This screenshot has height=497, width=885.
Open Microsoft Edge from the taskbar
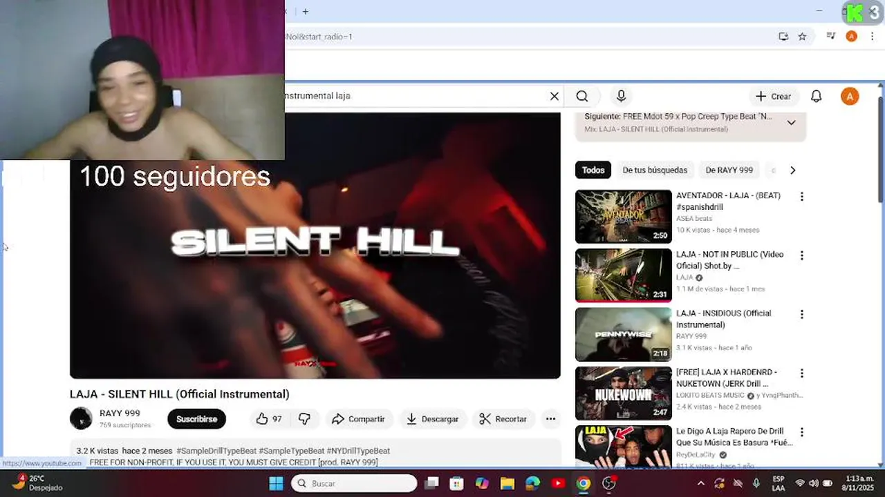point(532,483)
